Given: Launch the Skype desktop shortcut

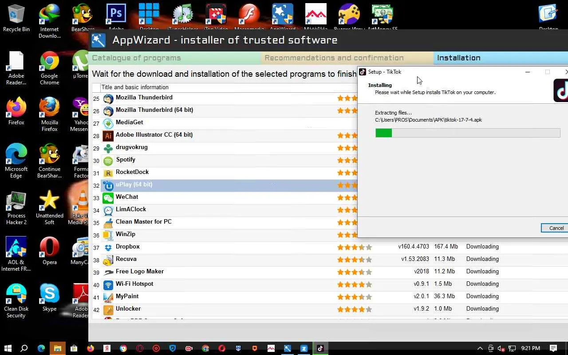Looking at the screenshot, I should (x=49, y=297).
